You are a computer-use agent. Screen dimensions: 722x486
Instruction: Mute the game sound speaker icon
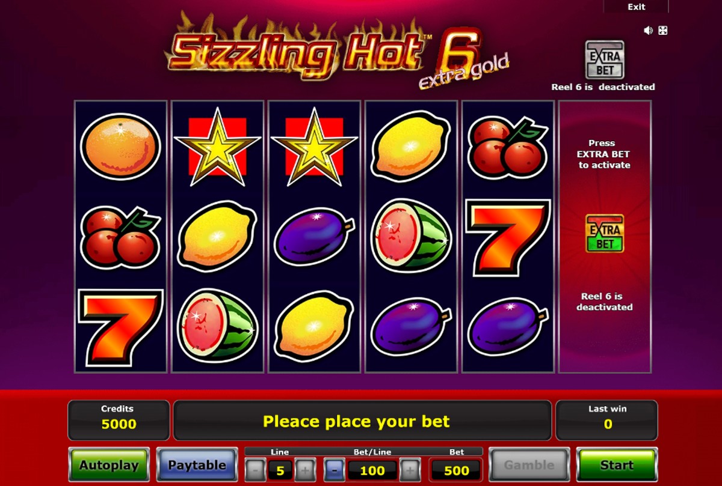(x=648, y=31)
